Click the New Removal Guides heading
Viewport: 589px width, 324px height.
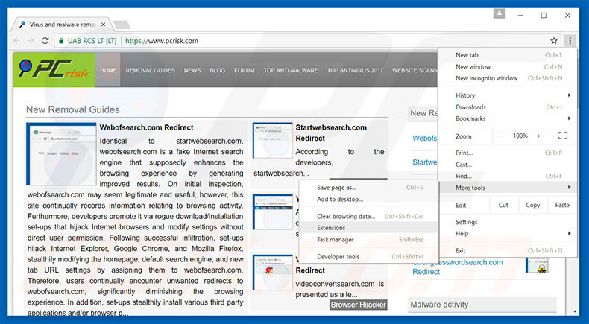(x=73, y=109)
